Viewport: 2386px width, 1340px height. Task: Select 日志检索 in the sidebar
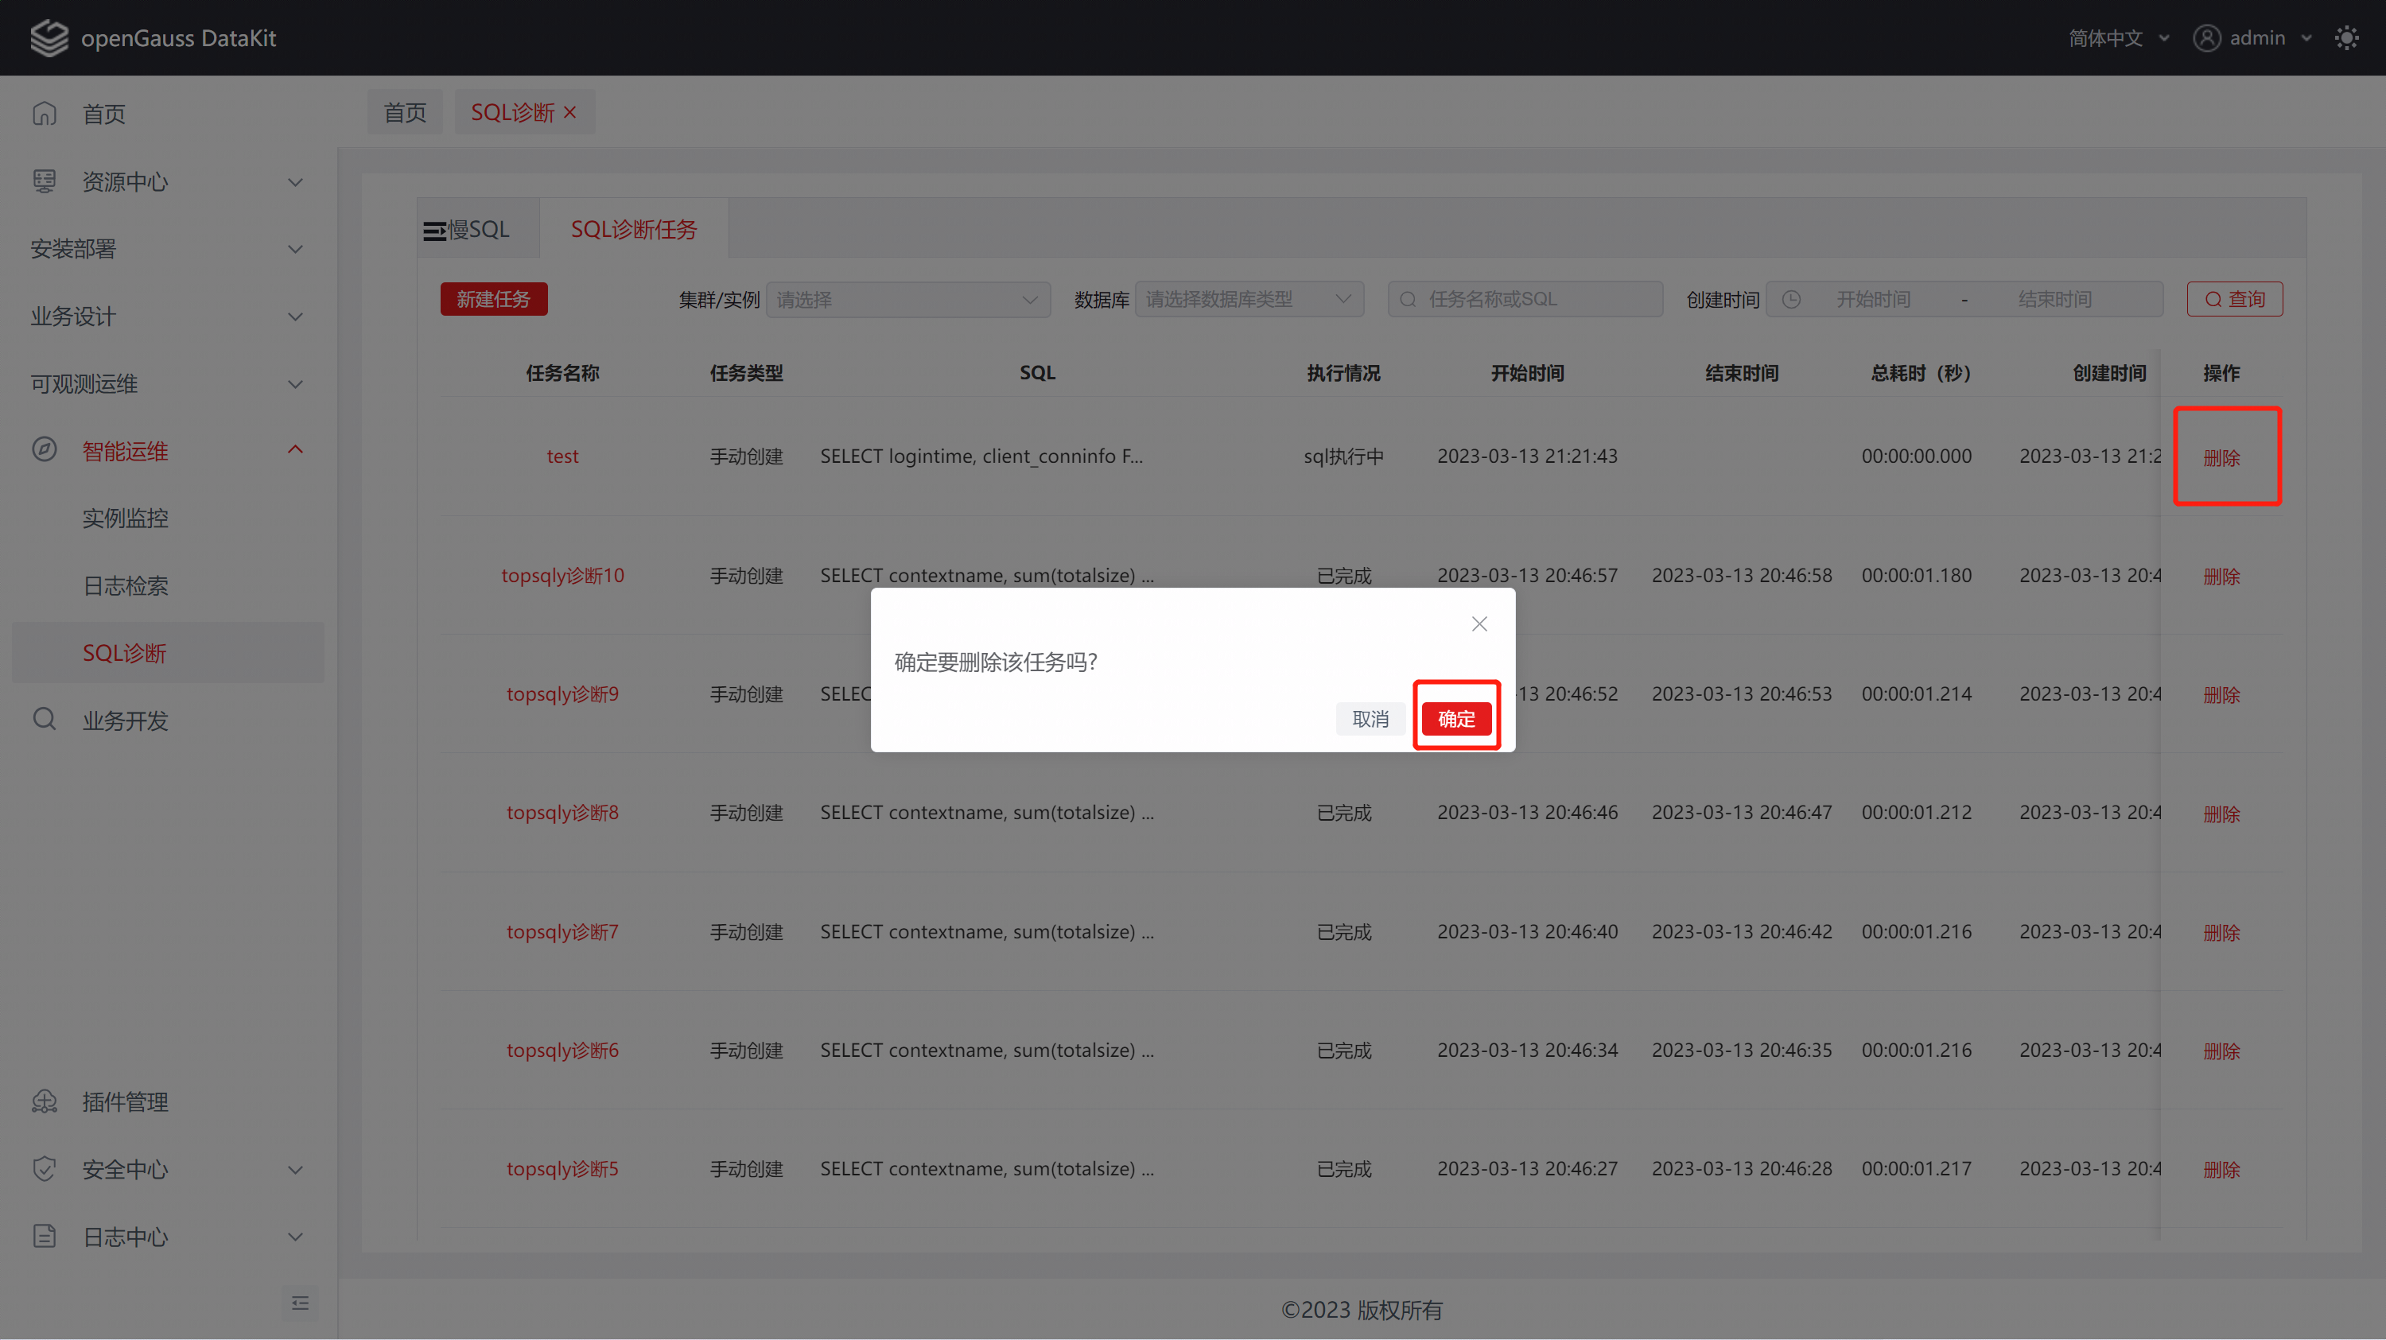126,585
